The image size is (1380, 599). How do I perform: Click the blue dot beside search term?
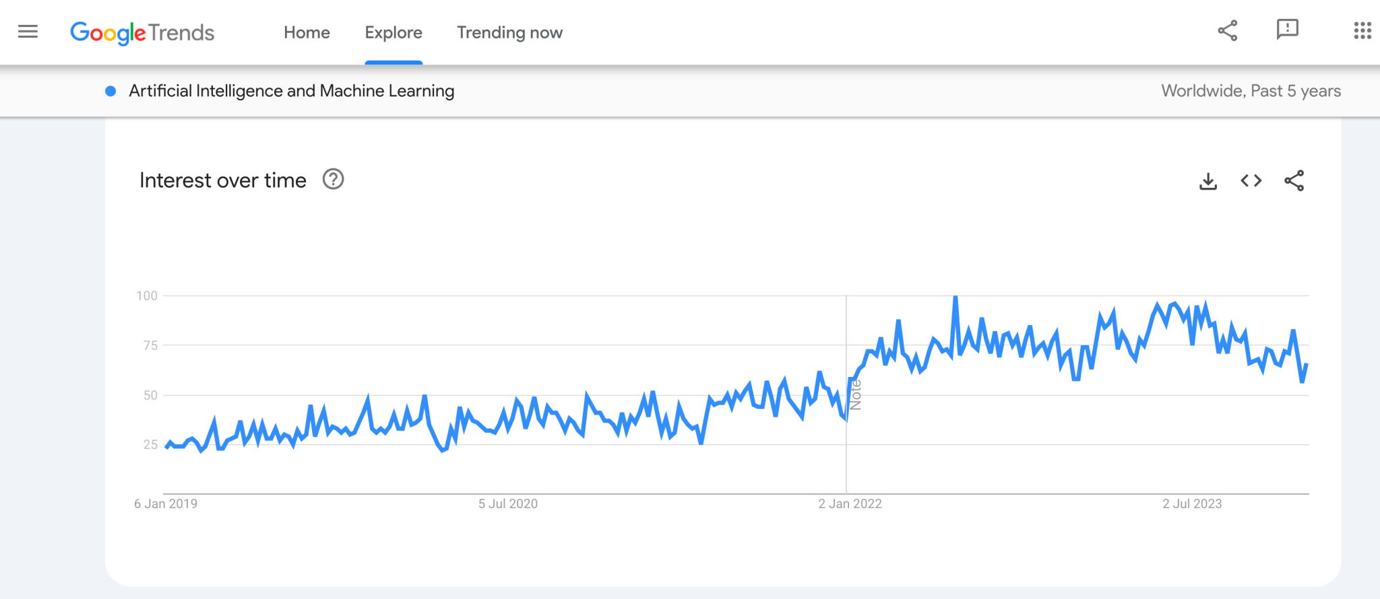click(111, 91)
